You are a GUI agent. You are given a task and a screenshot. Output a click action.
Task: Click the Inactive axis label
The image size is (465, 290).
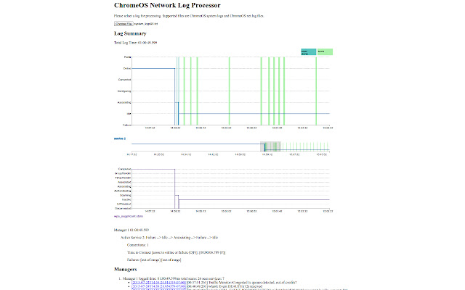126,200
